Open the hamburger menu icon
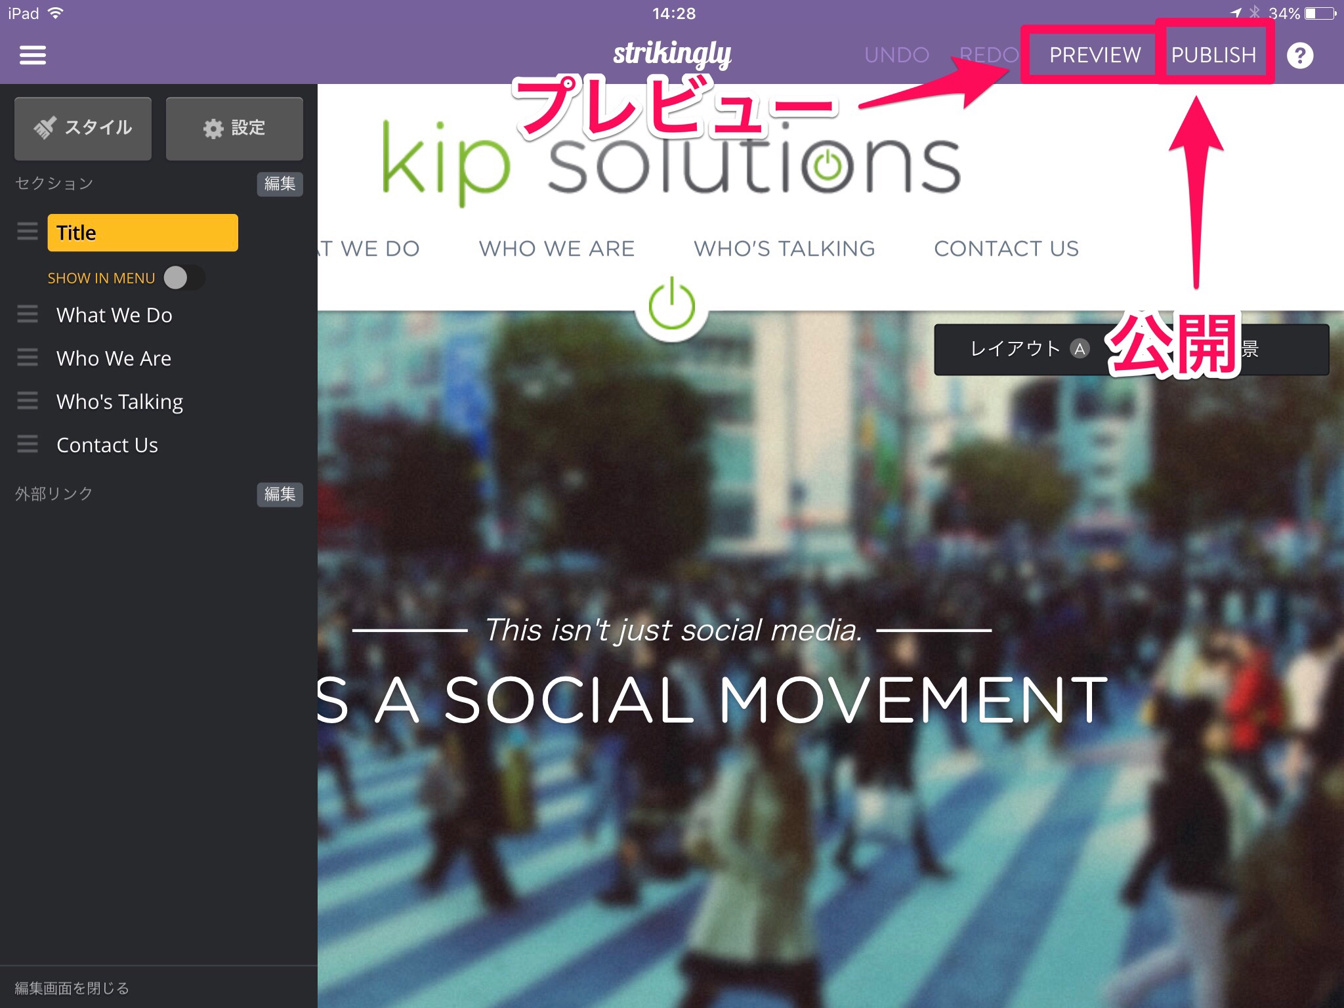 coord(33,55)
